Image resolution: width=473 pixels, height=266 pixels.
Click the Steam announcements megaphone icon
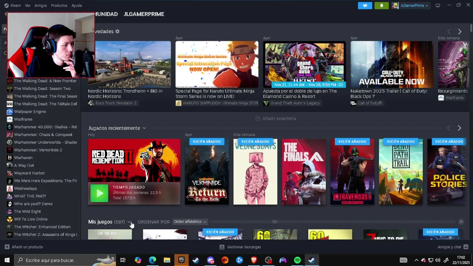(x=365, y=6)
